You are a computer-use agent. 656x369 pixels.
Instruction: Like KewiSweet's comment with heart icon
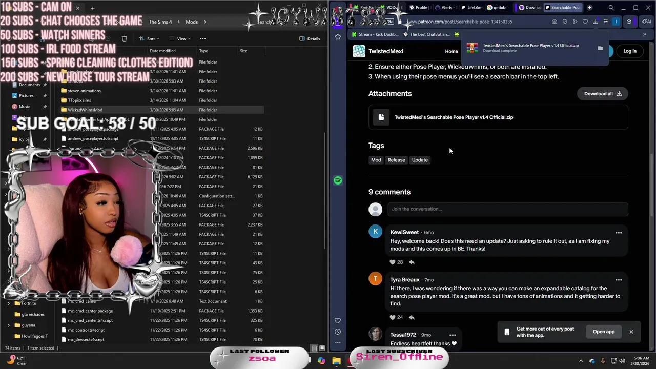(393, 262)
